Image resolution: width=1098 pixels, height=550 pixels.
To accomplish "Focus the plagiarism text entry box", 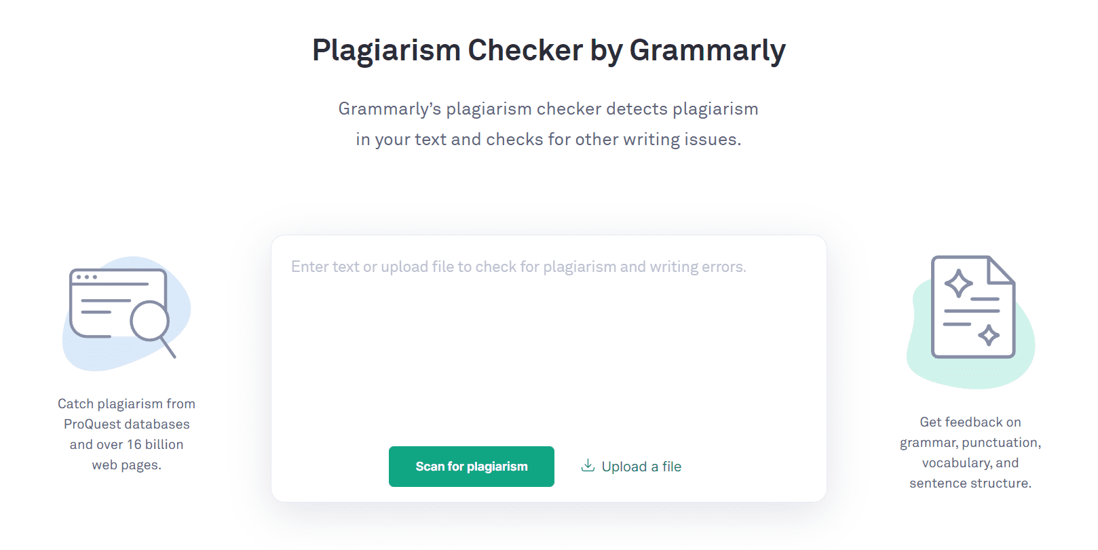I will [548, 339].
